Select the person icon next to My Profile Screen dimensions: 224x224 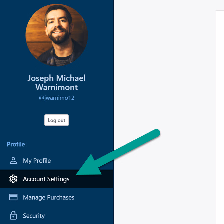tap(13, 160)
